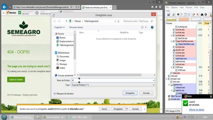Viewport: 213px width, 120px height.
Task: Collapse the explorer.exe tree node
Action: (169, 85)
